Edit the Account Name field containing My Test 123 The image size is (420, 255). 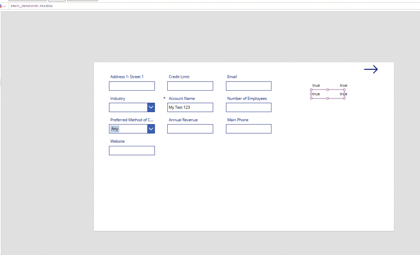pos(190,107)
